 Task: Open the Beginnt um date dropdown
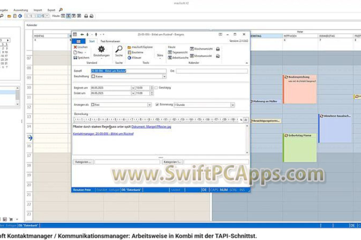click(x=133, y=88)
